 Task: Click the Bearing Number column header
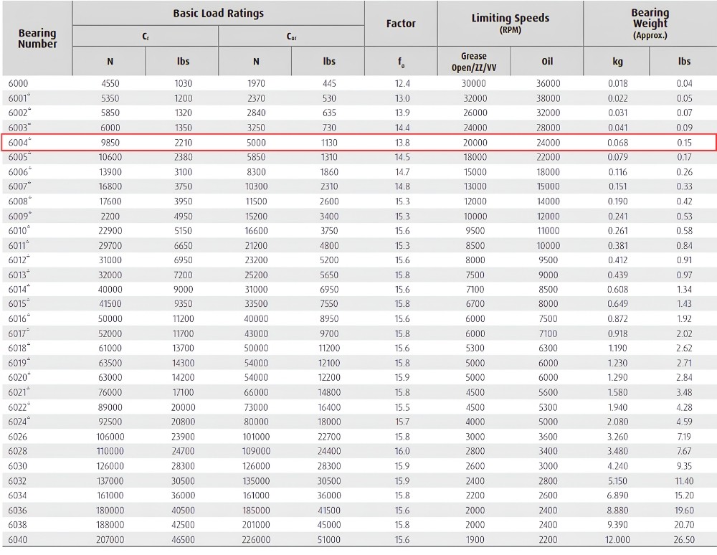pos(37,39)
